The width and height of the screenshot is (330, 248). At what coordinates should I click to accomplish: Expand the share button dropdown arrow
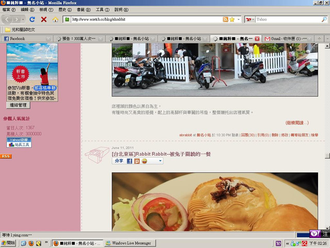coord(160,161)
